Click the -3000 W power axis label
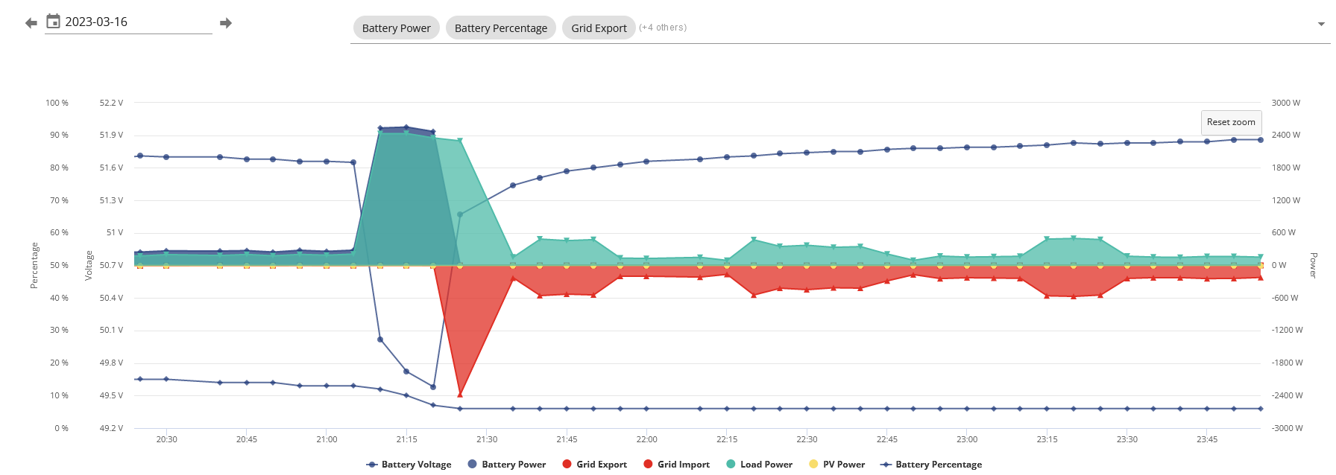Viewport: 1336px width, 475px height. click(1288, 428)
